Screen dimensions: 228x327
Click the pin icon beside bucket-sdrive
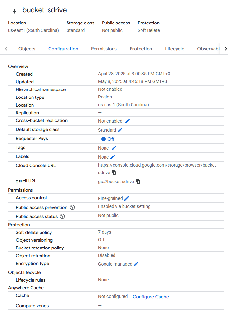coord(14,11)
